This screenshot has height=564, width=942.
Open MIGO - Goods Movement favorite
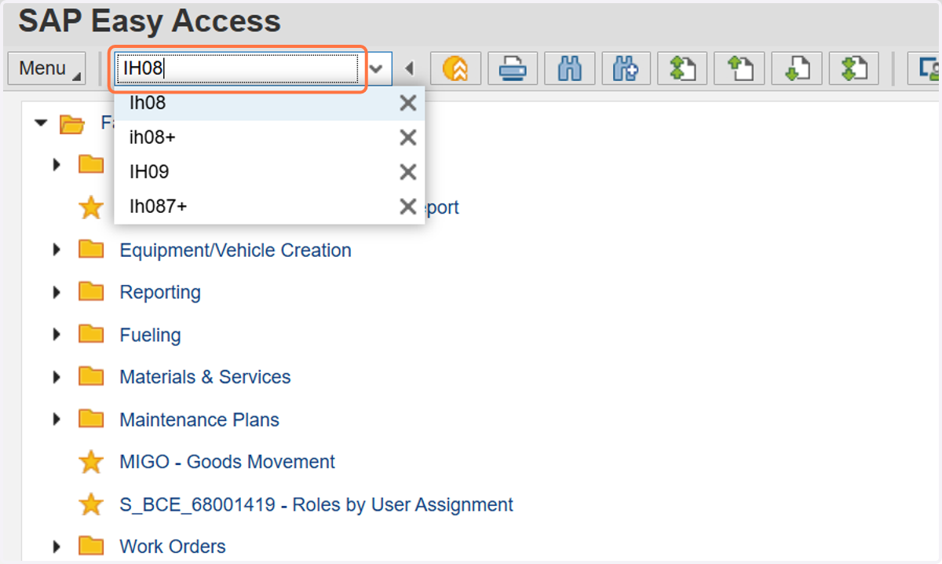(x=227, y=462)
